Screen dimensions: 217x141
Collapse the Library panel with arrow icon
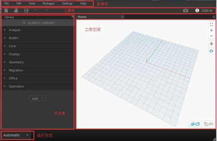tap(72, 17)
